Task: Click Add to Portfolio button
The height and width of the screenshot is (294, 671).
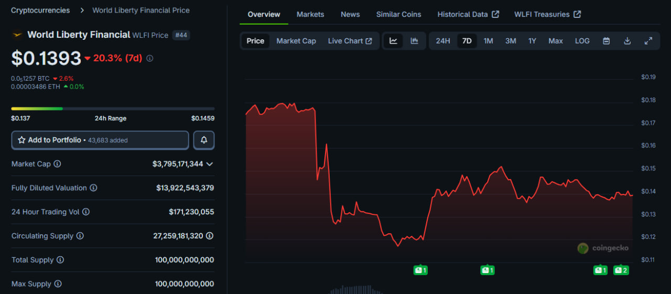Action: click(100, 140)
